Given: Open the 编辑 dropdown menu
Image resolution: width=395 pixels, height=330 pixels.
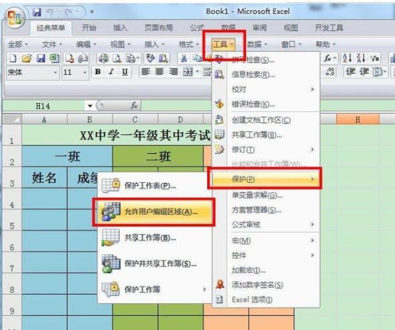Looking at the screenshot, I should (86, 45).
